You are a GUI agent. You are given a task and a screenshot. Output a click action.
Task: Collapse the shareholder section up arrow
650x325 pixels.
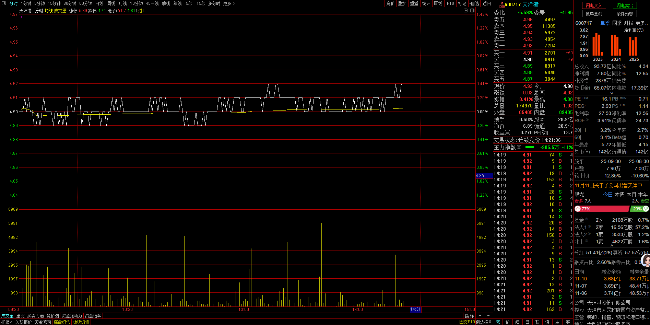(x=612, y=245)
